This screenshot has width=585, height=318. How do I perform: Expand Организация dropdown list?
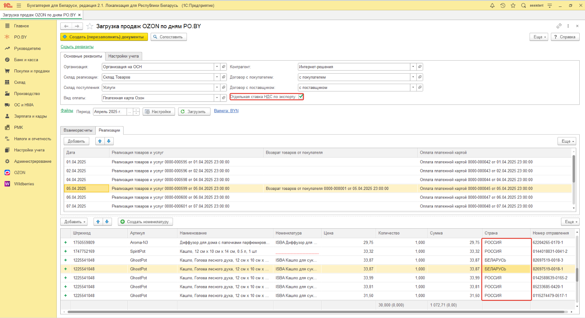click(217, 67)
